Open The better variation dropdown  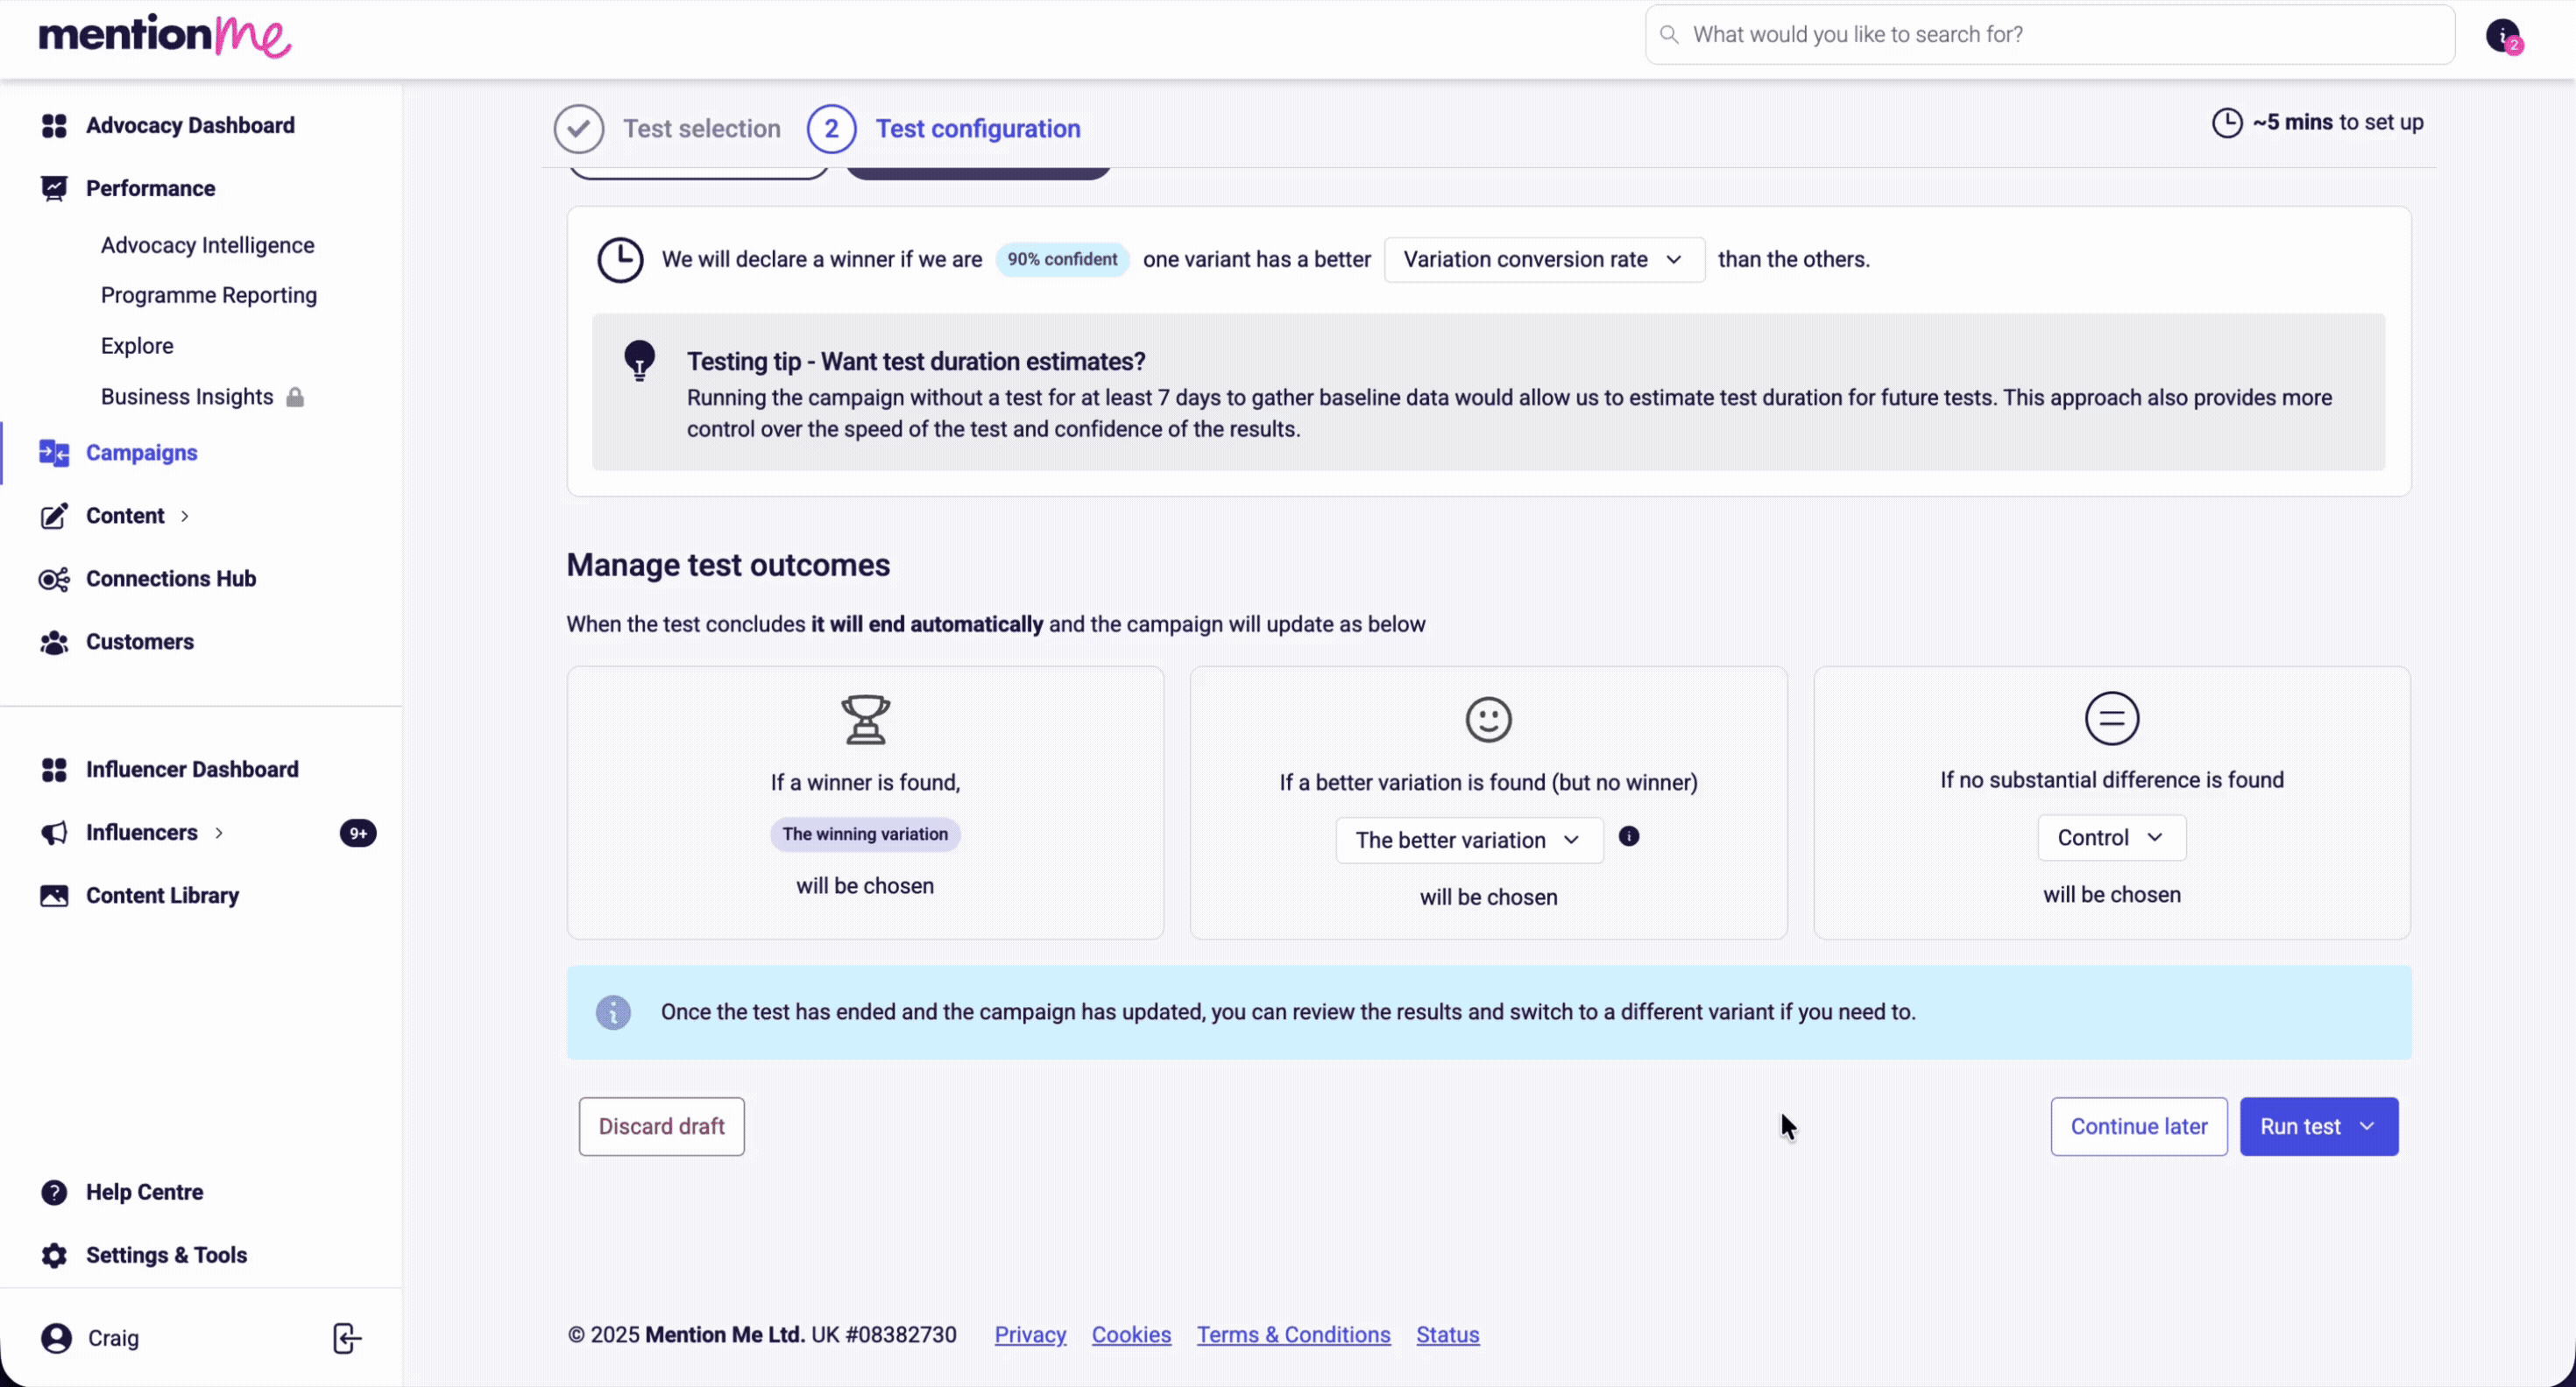pyautogui.click(x=1468, y=841)
